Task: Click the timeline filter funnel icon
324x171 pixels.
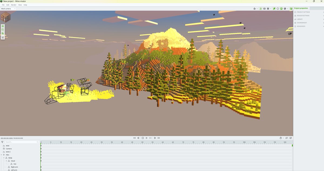Action: [x=2, y=142]
